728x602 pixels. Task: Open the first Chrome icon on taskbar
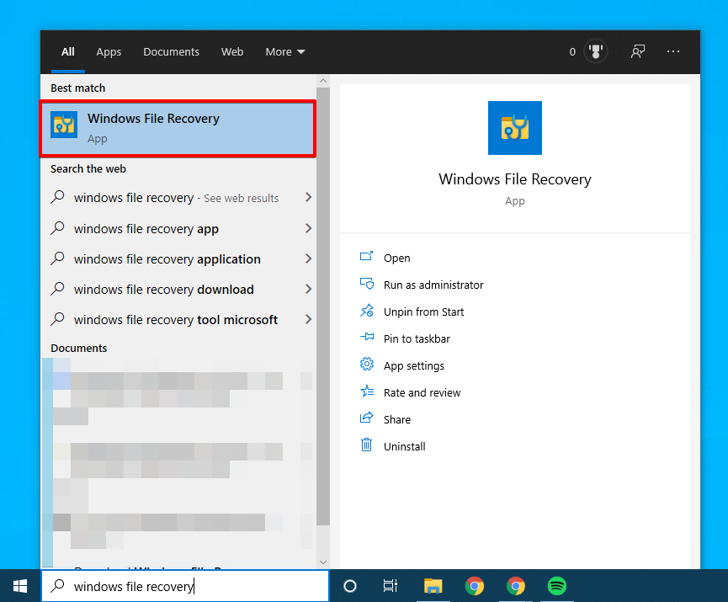(x=475, y=586)
